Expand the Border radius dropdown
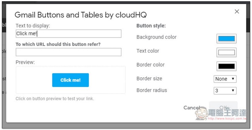 (x=225, y=91)
